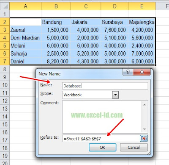Click the Refers to formula field
This screenshot has height=165, width=169.
click(x=101, y=139)
